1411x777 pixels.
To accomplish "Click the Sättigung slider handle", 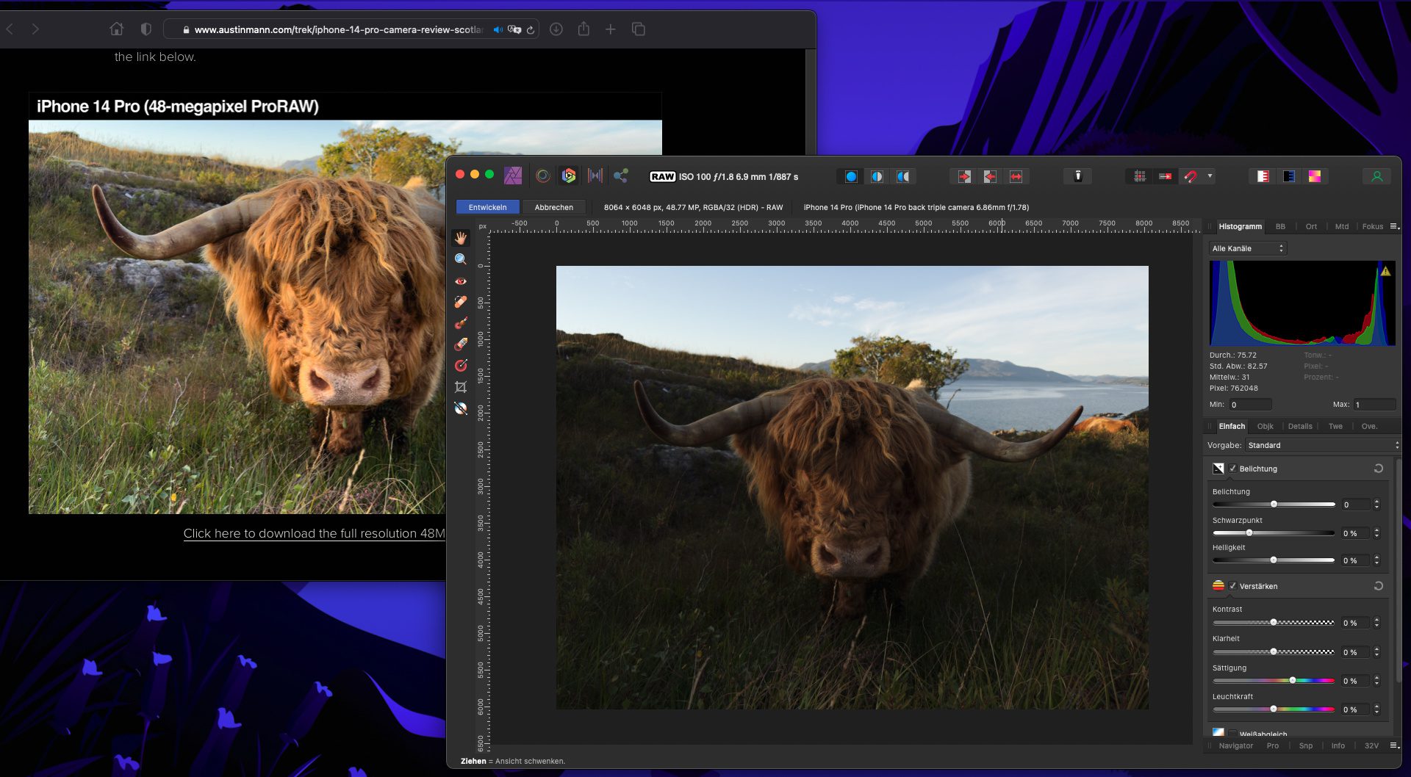I will [x=1293, y=681].
